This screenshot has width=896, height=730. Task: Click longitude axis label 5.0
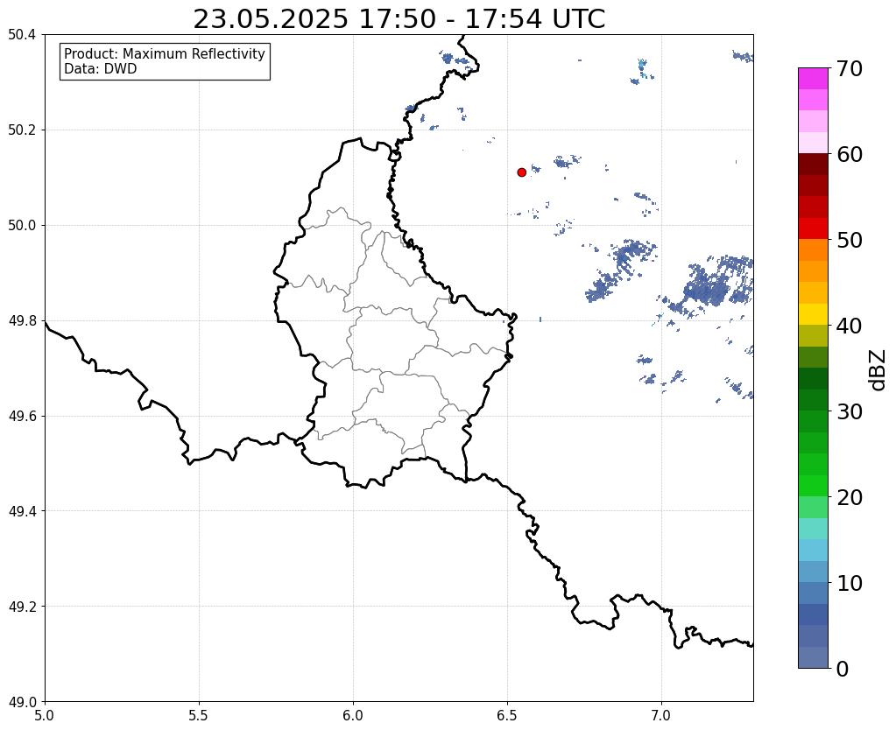45,715
